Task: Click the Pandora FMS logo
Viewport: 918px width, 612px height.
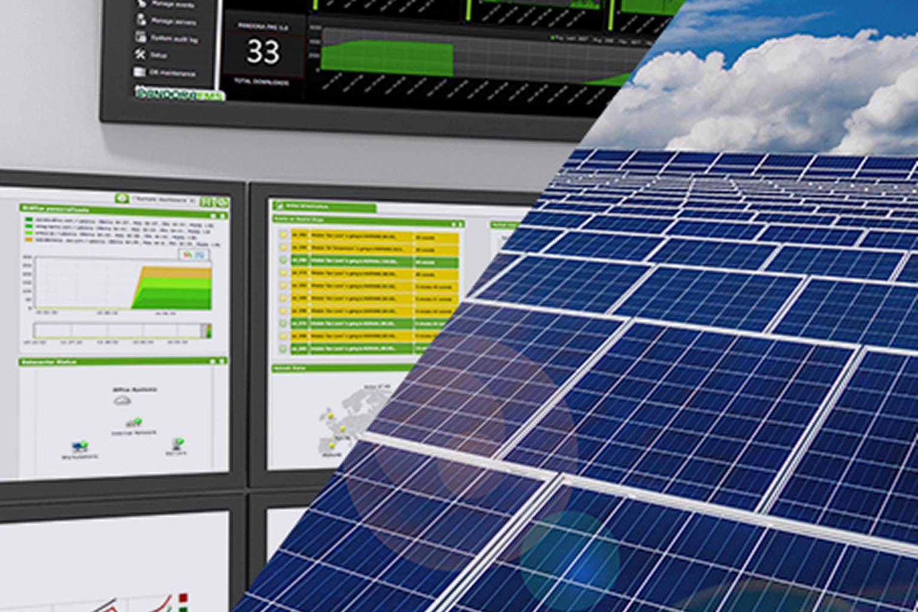Action: coord(179,93)
